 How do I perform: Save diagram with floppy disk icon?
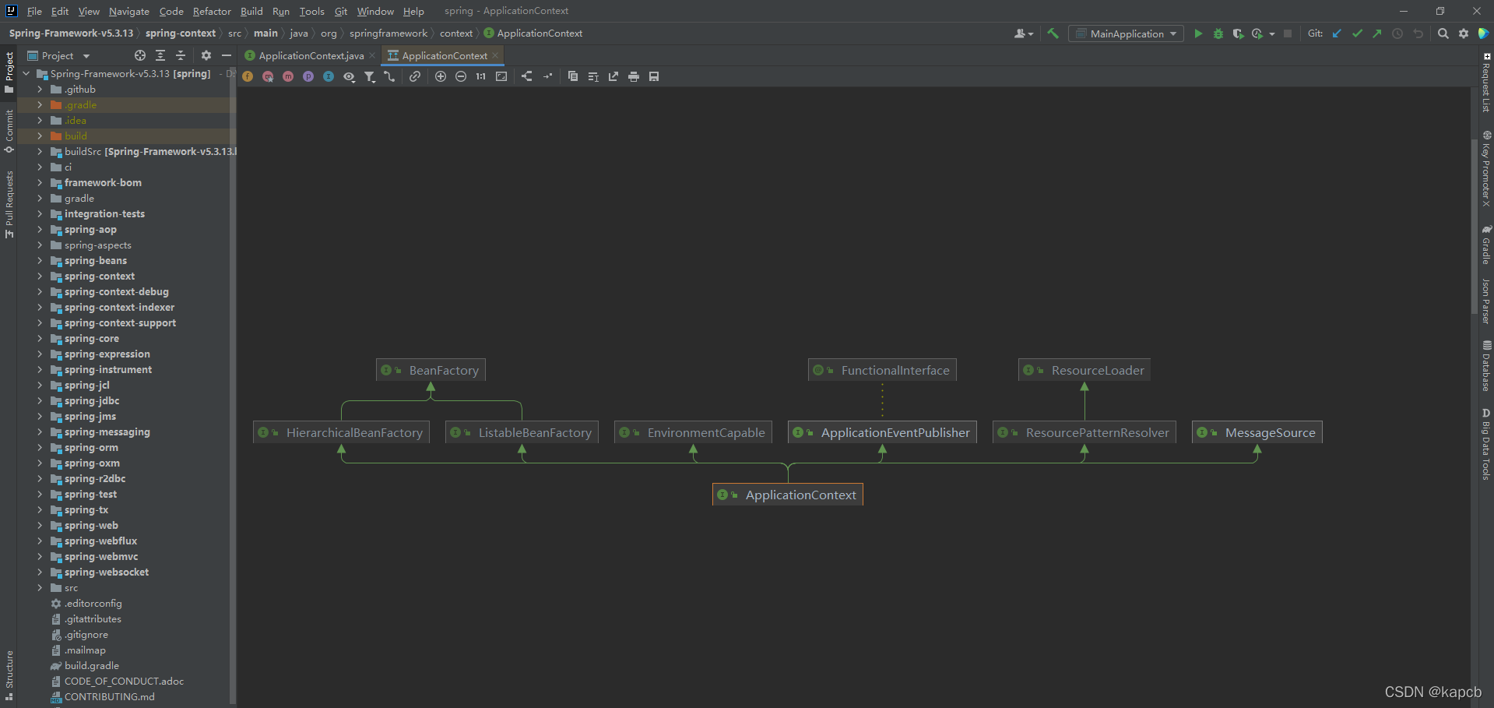tap(654, 76)
